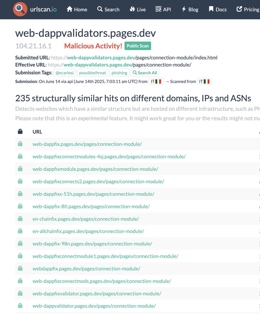This screenshot has height=314, width=260.
Task: Open web-dappfix-8tl.pages.dev link
Action: (x=91, y=206)
